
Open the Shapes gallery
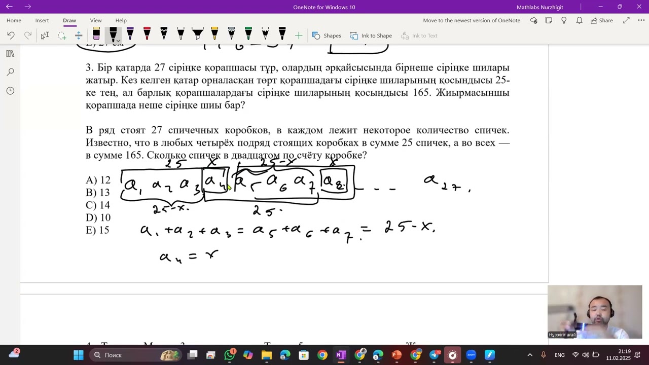327,35
